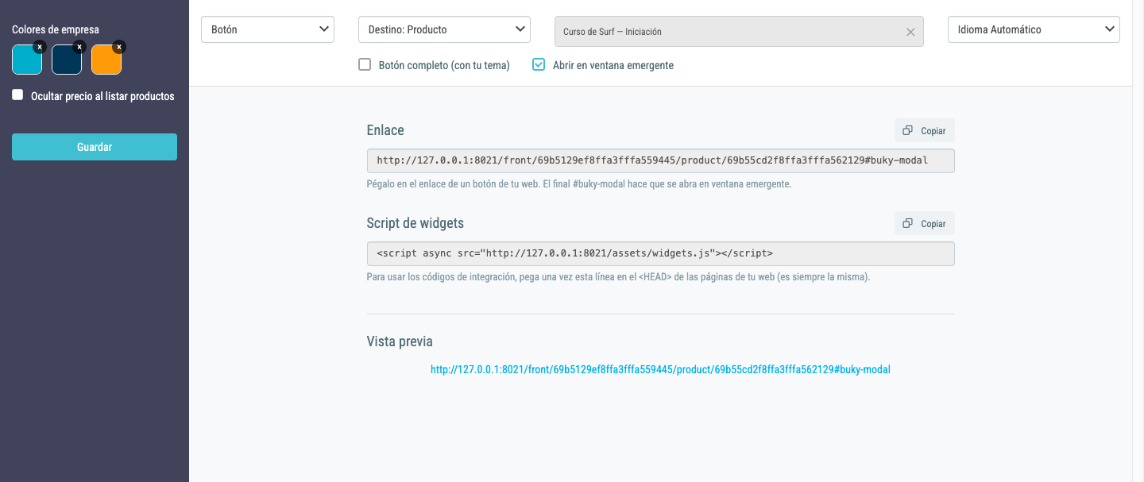Click the hint text mentioning #buky-modal
1144x482 pixels.
point(579,184)
